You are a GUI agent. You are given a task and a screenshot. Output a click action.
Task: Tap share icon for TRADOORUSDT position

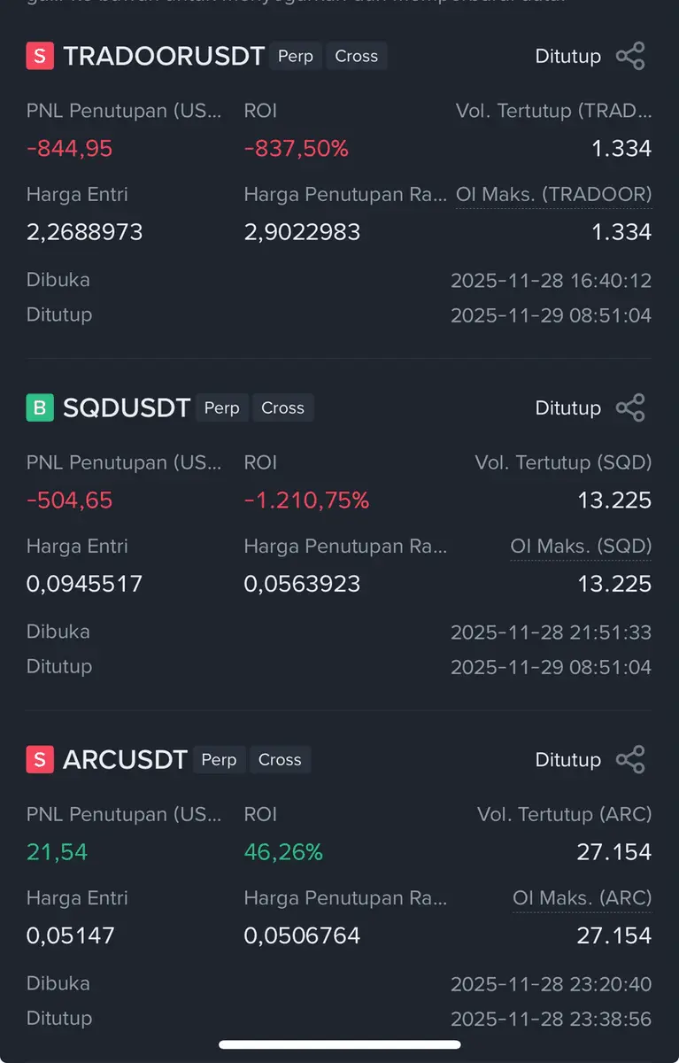pos(629,56)
